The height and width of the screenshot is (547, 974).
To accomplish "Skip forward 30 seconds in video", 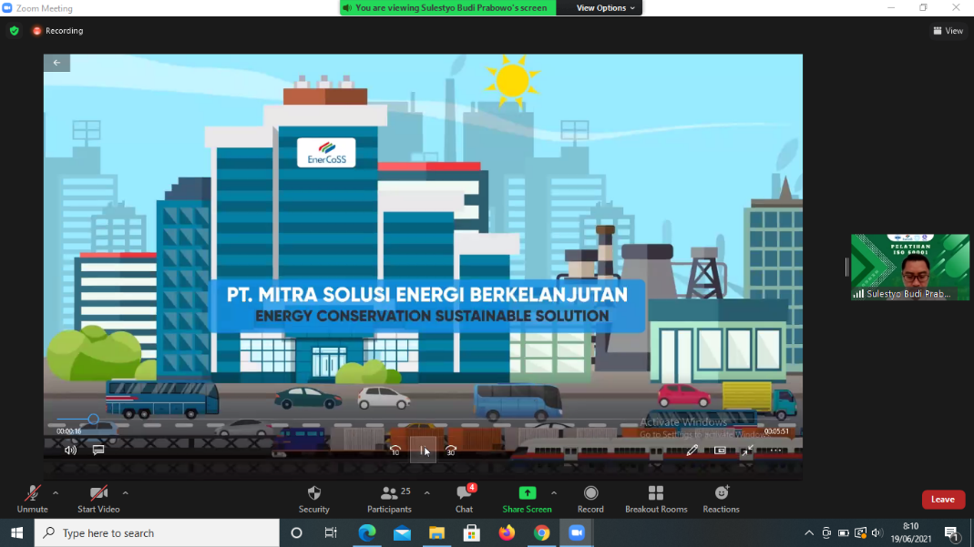I will [x=451, y=451].
